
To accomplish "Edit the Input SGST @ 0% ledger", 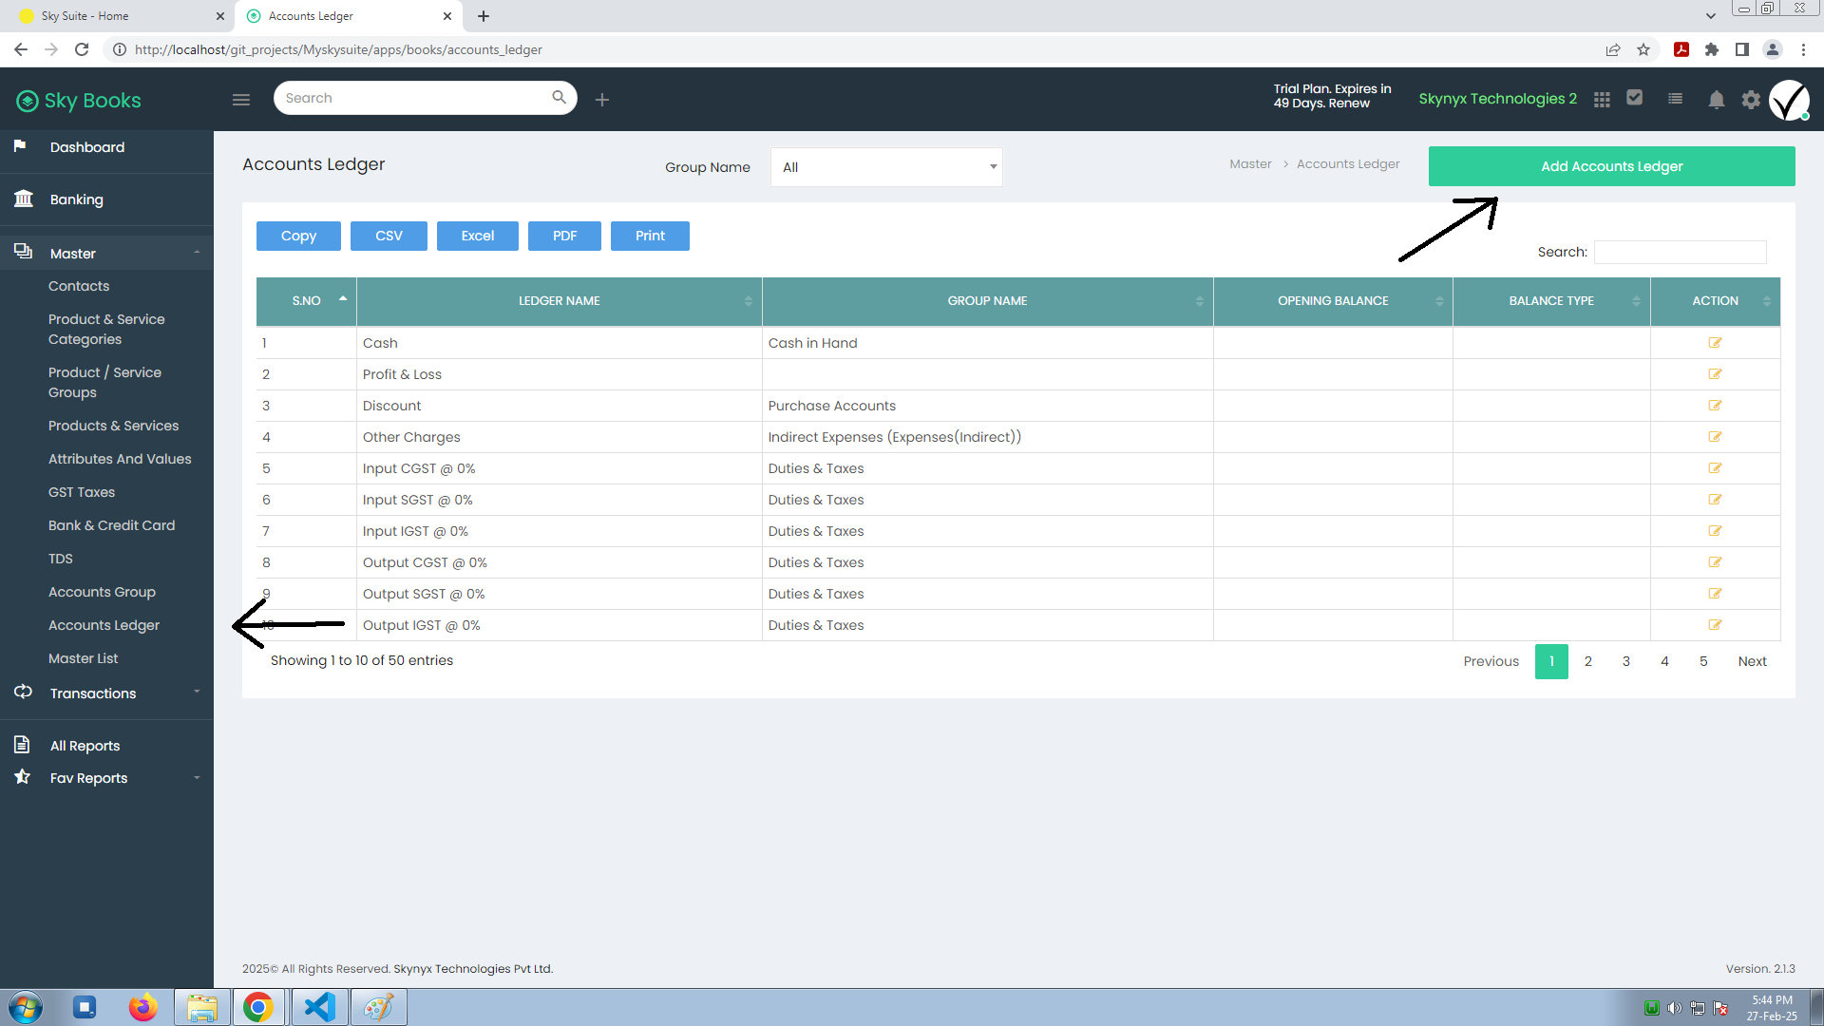I will [1715, 500].
